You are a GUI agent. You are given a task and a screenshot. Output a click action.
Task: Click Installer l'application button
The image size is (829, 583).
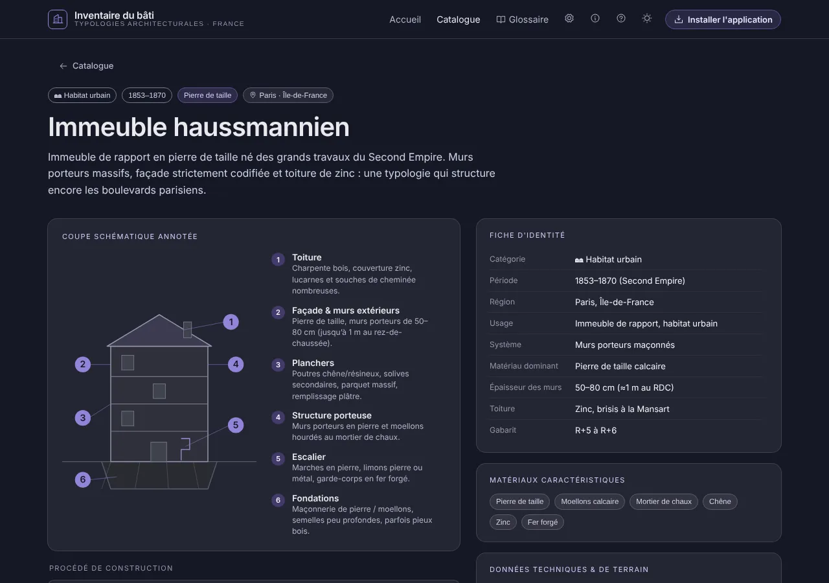click(723, 19)
